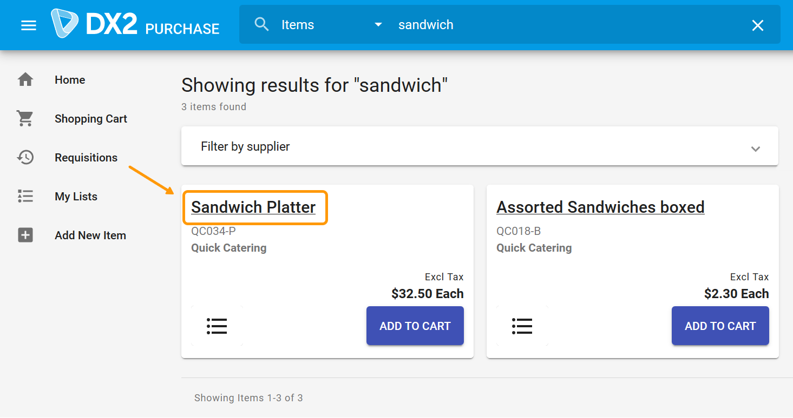The image size is (793, 418).
Task: Open the Sandwich Platter item link
Action: tap(253, 207)
